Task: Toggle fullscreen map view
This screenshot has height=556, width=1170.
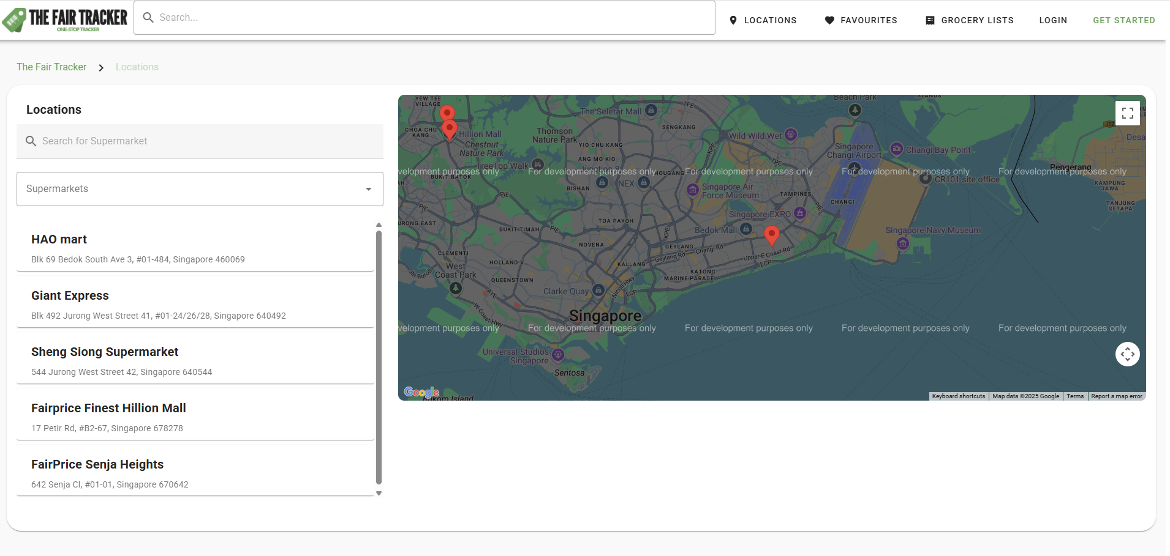Action: tap(1128, 113)
